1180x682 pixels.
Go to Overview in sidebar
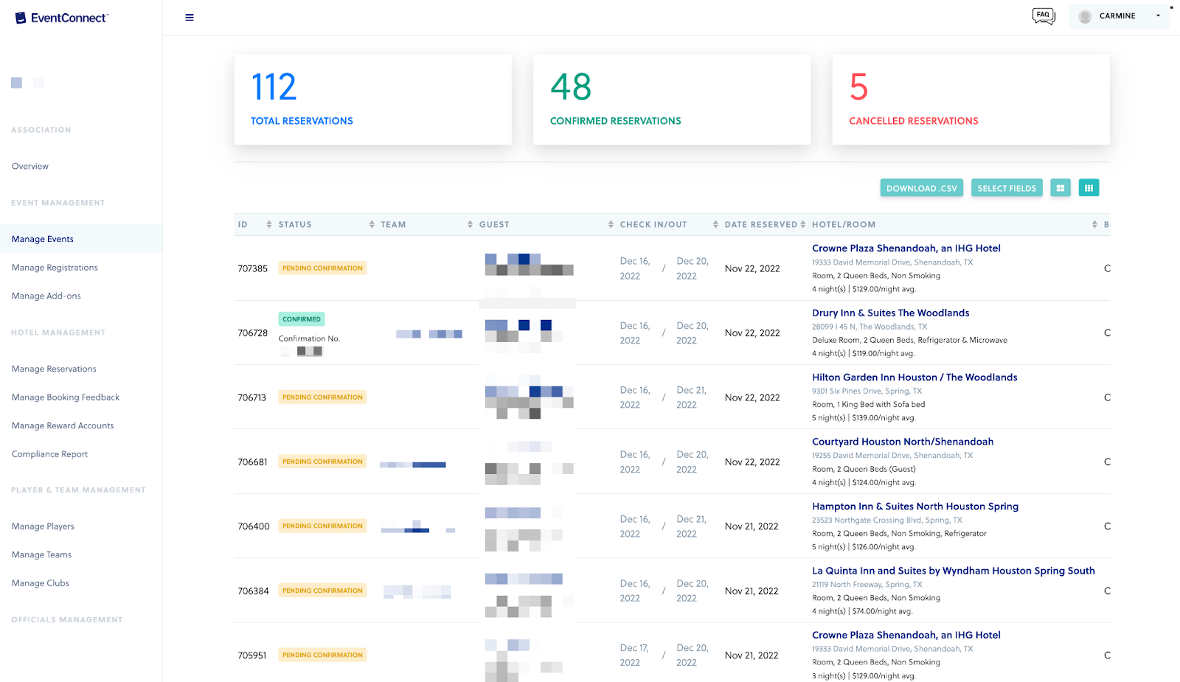30,167
